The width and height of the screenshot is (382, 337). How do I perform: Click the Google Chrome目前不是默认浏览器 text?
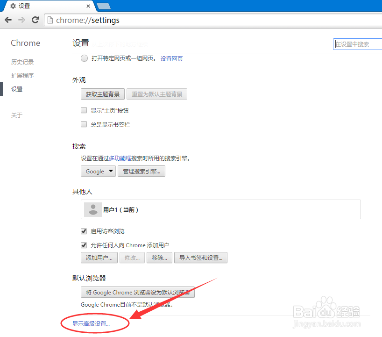pyautogui.click(x=127, y=305)
